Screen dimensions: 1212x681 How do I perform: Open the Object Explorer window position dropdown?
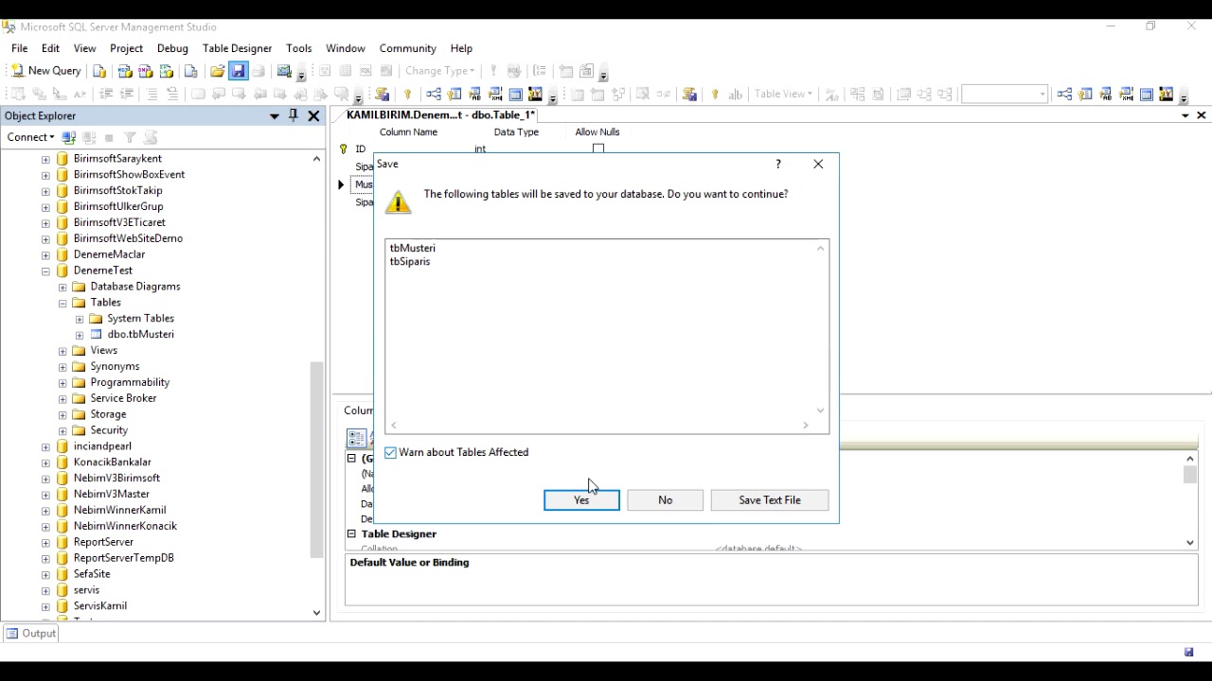pos(275,115)
